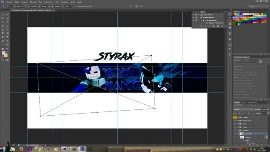Viewport: 270px width, 152px height.
Task: Toggle checkmark for Criar Instantâneo step
Action: (193, 20)
